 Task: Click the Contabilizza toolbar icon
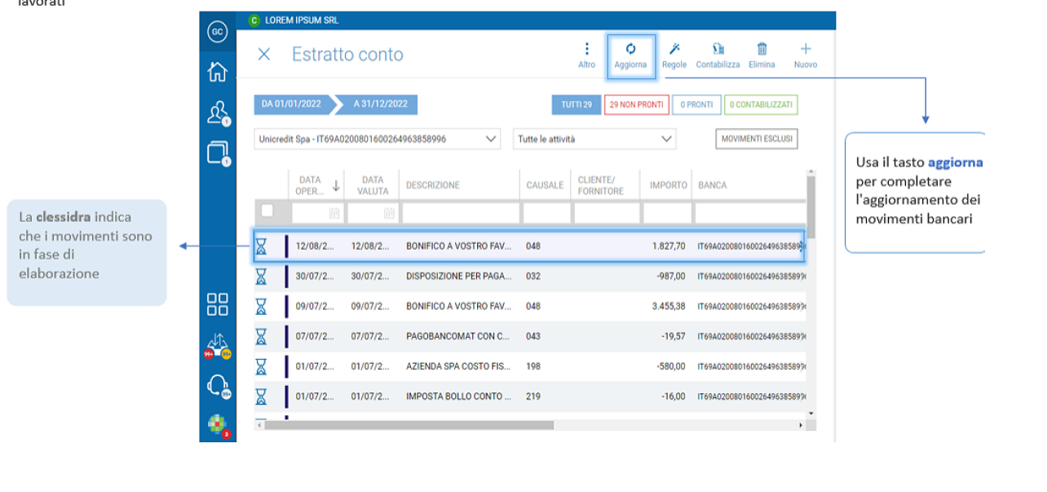point(718,49)
